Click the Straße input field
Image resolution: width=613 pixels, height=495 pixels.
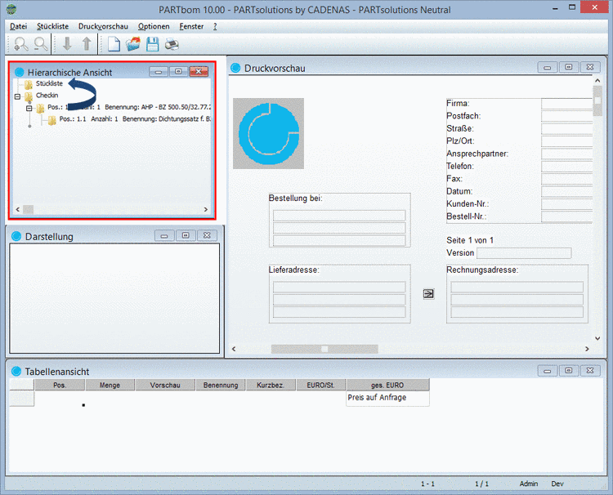(567, 128)
